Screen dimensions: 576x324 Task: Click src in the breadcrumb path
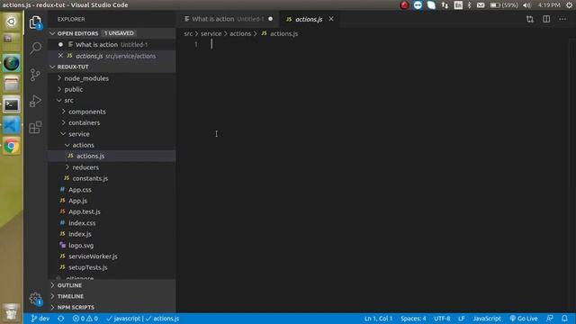point(188,33)
